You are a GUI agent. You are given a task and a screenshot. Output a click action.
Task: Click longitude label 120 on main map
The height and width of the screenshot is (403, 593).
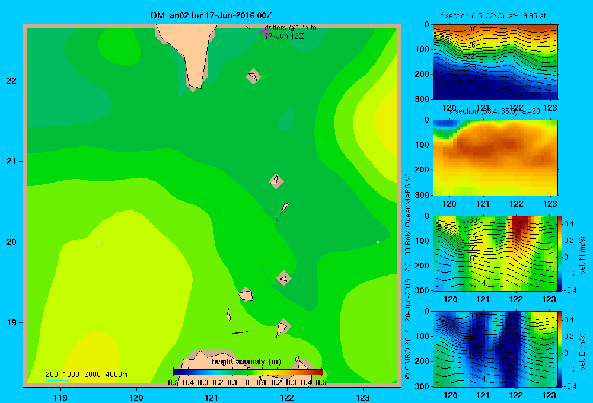coord(136,397)
